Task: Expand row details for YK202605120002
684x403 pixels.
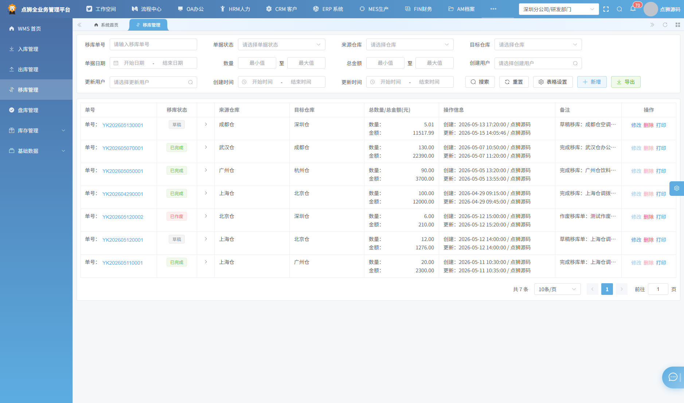Action: [206, 216]
